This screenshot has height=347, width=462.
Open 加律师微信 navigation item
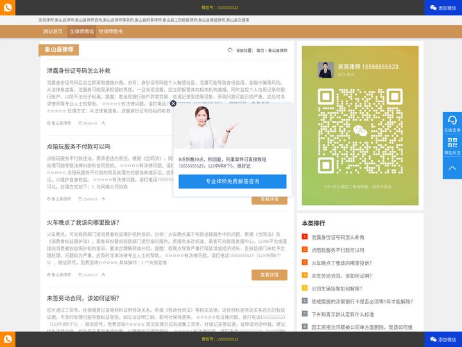[x=81, y=31]
